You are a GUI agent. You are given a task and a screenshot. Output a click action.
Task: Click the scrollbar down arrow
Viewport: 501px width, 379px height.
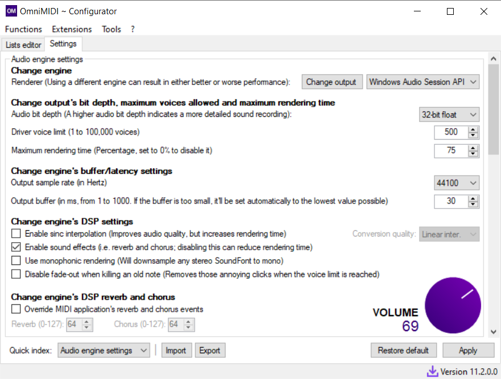(494, 331)
